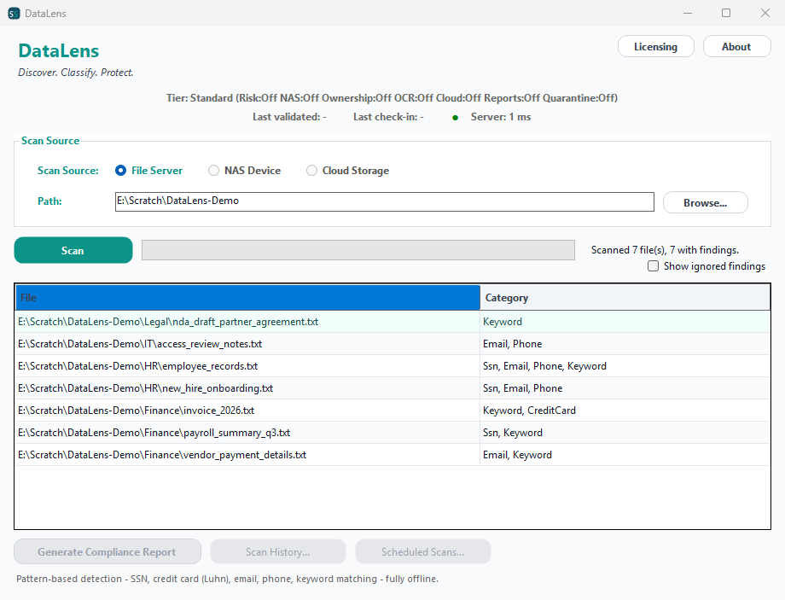Screen dimensions: 785x600
Task: Select the NAS Device scan source
Action: 244,171
